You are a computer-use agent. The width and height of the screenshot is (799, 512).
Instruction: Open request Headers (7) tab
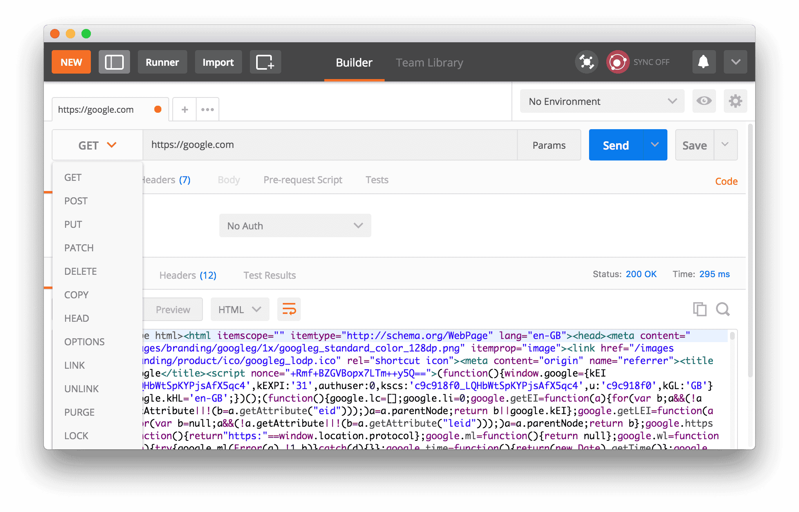coord(167,180)
